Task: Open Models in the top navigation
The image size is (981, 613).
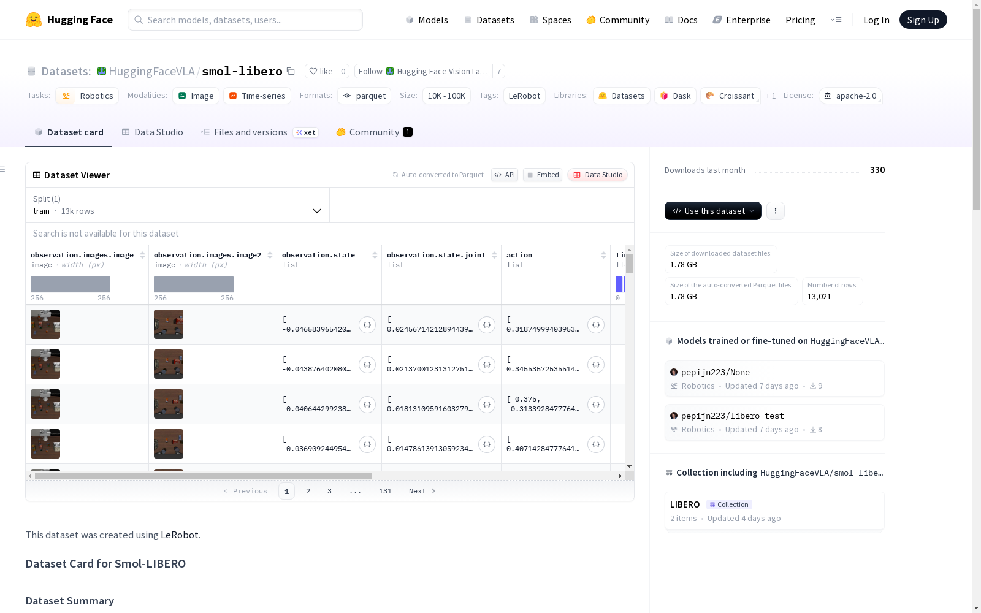Action: [x=427, y=20]
